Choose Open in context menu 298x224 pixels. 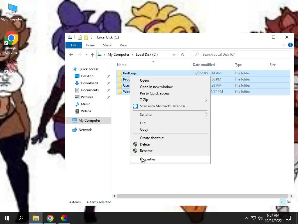tap(170, 80)
